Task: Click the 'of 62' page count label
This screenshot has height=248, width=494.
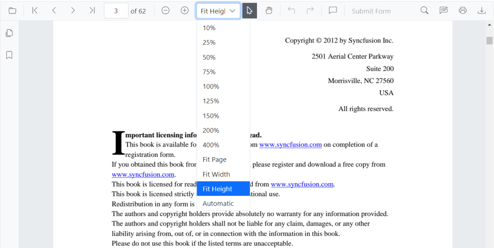Action: [x=138, y=11]
